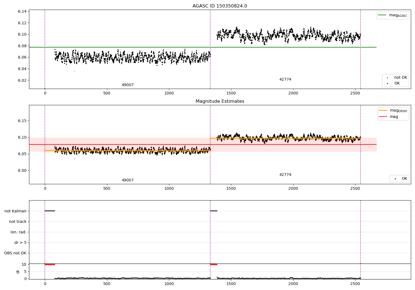The height and width of the screenshot is (290, 415).
Task: Click label 42774 in Magnitude Estimates plot
Action: pyautogui.click(x=285, y=175)
